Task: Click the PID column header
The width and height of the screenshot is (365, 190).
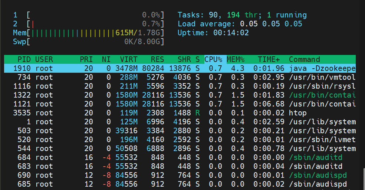Action: click(x=24, y=59)
